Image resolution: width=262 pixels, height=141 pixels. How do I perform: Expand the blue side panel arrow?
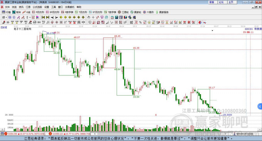coord(260,106)
